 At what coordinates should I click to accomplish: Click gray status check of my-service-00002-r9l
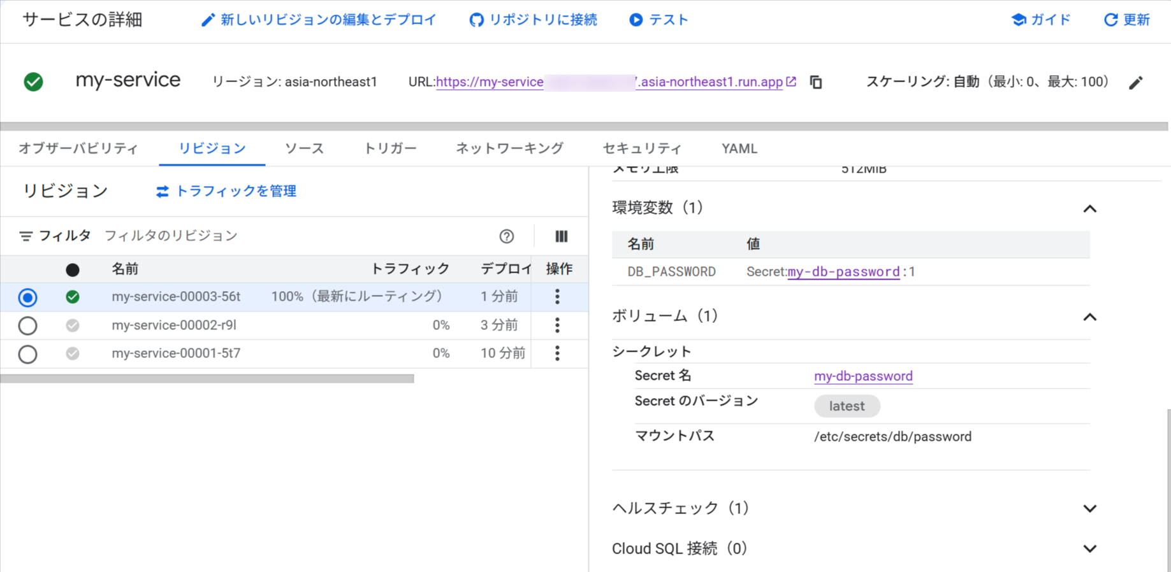[73, 325]
